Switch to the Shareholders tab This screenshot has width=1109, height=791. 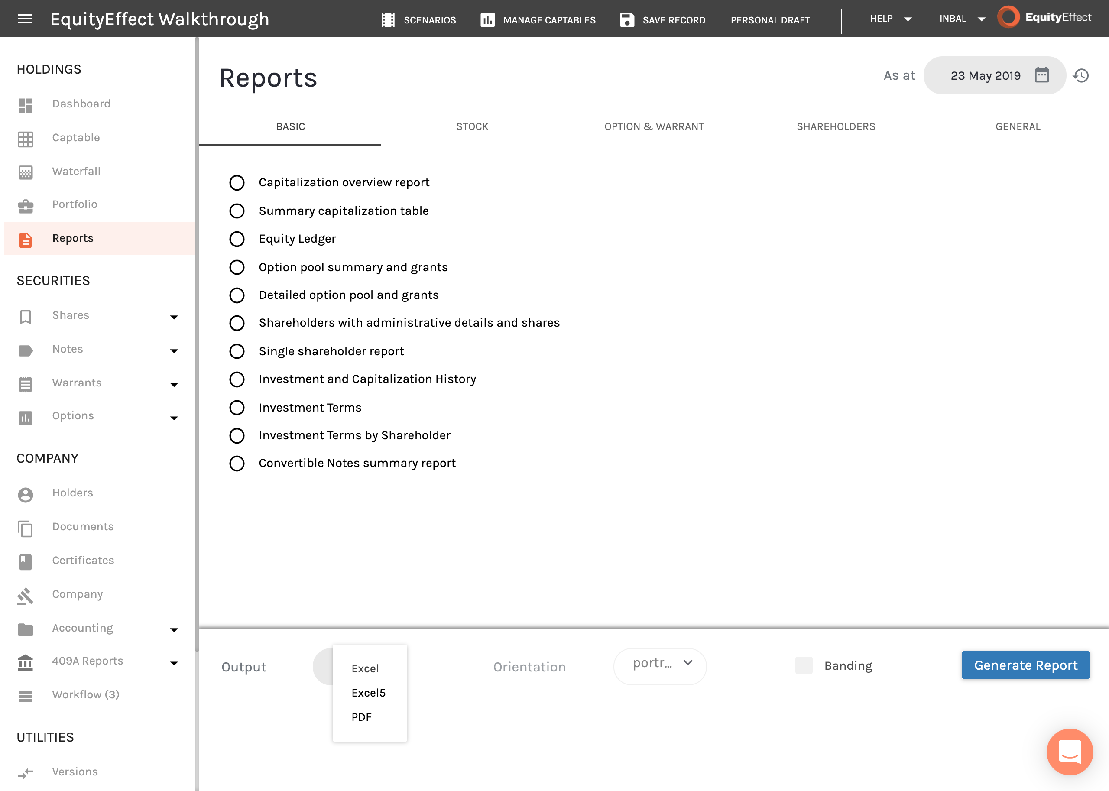(836, 126)
